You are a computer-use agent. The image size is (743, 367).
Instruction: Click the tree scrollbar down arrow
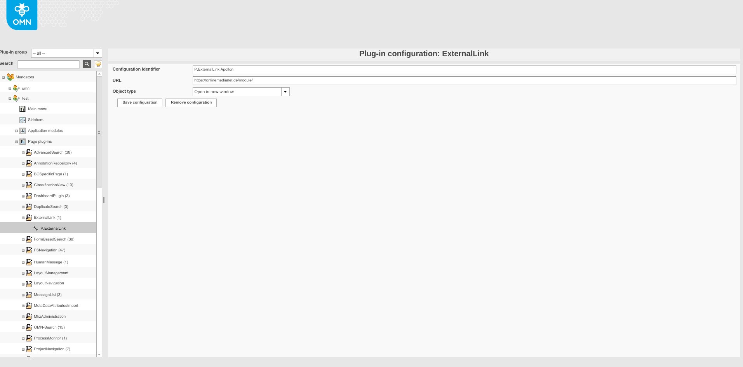pyautogui.click(x=99, y=355)
